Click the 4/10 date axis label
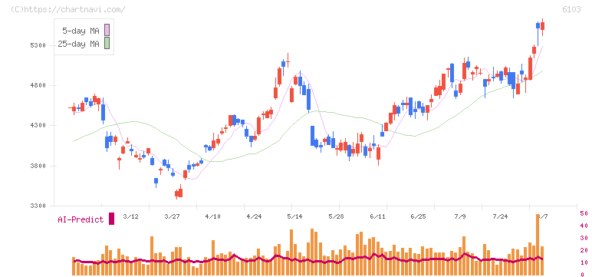 pyautogui.click(x=212, y=216)
